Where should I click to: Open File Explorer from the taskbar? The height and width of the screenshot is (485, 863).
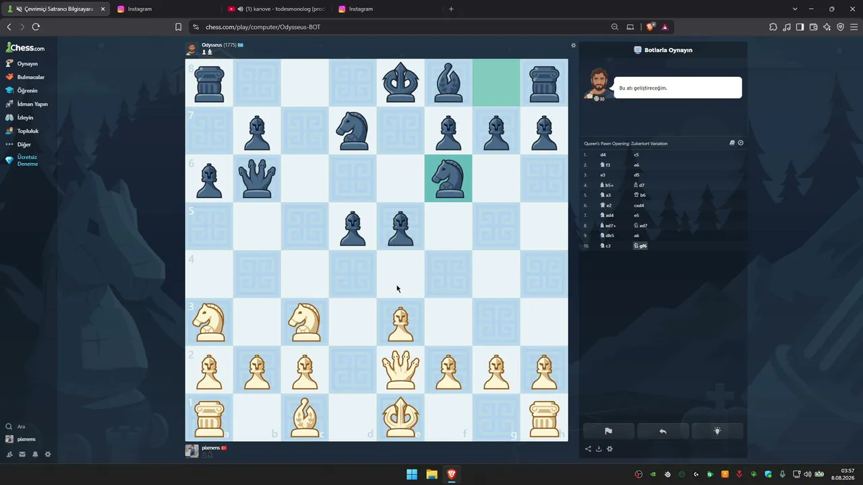[x=431, y=474]
